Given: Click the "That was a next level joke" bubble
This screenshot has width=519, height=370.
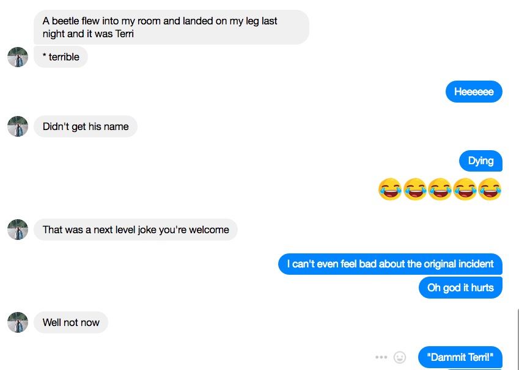Looking at the screenshot, I should 135,230.
